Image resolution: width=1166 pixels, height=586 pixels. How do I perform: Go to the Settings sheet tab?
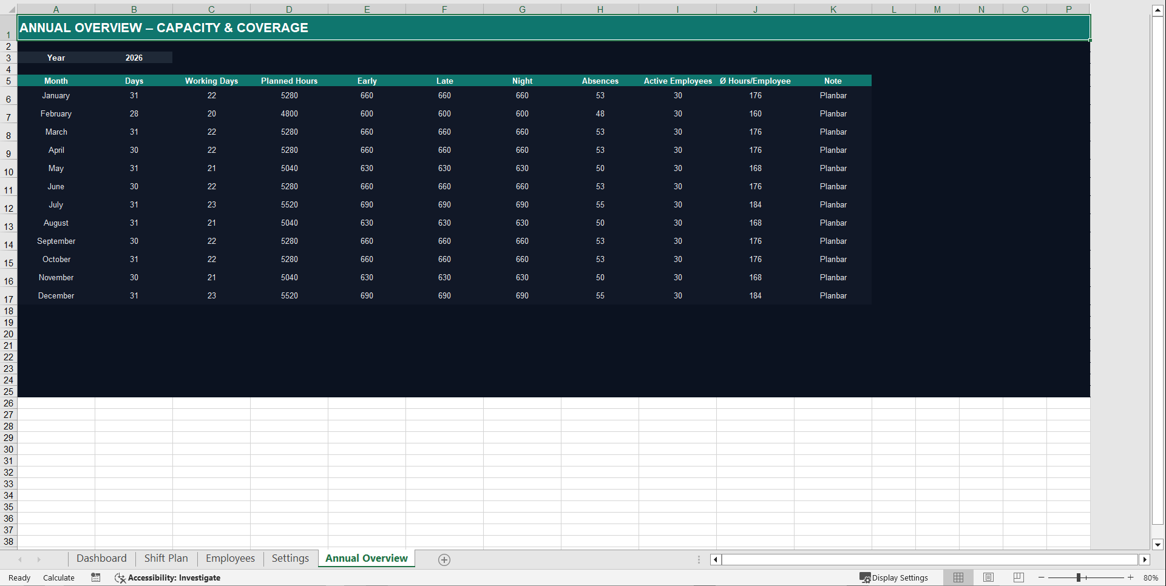pyautogui.click(x=290, y=559)
